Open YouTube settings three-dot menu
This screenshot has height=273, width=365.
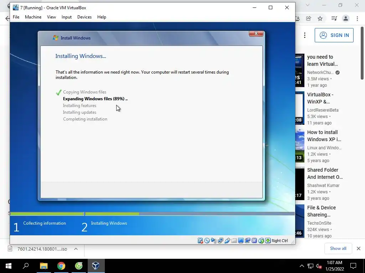click(305, 35)
